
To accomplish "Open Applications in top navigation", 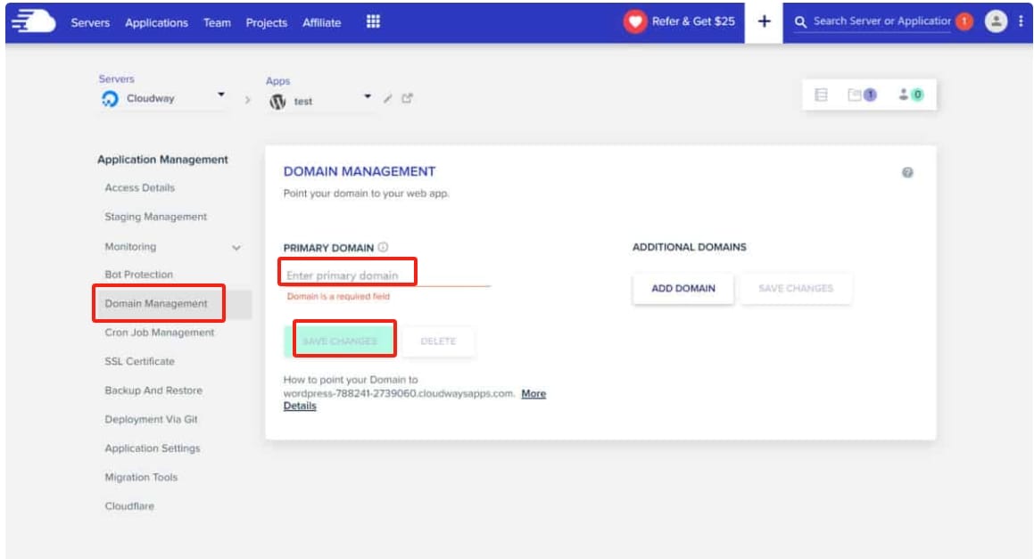I will [156, 22].
